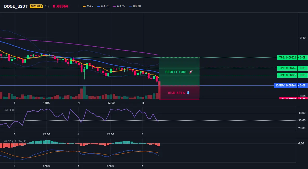Click the 0.00 MACD axis value
Viewport: 308px width, 169px height.
coord(301,143)
